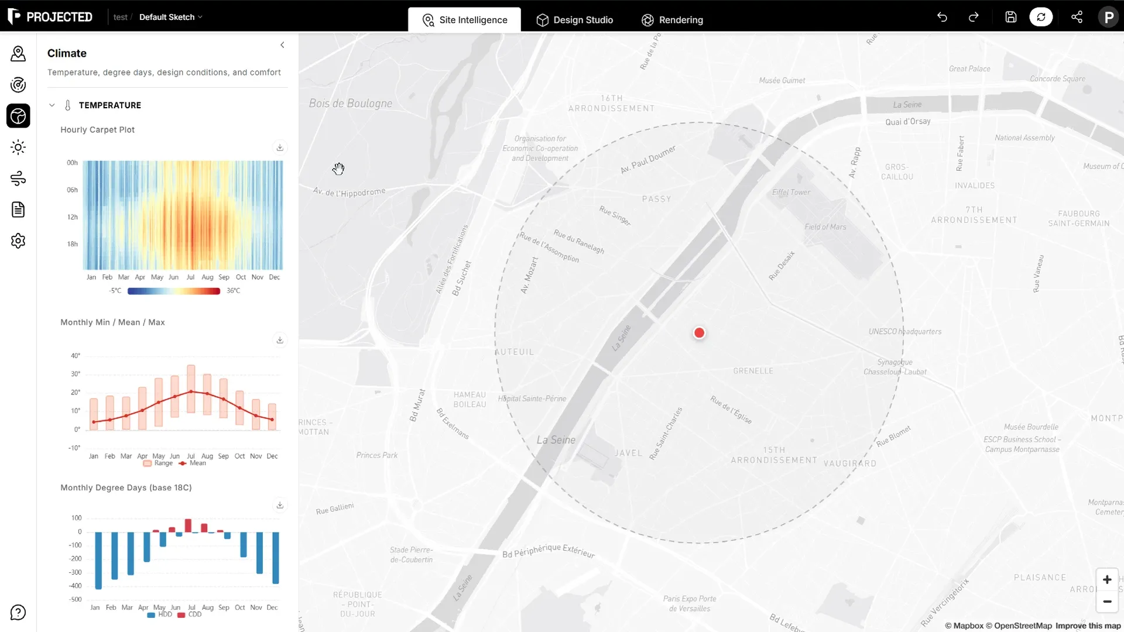Screen dimensions: 1124x632
Task: Download the Hourly Carpet Plot chart
Action: 280,147
